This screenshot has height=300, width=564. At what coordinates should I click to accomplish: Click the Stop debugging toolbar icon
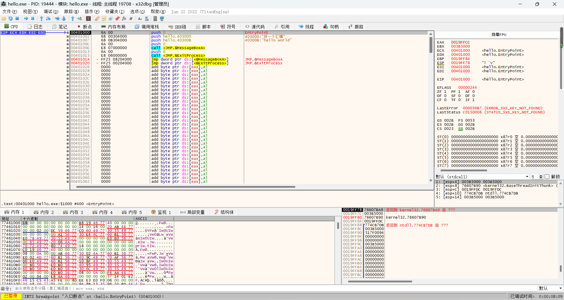[x=17, y=19]
